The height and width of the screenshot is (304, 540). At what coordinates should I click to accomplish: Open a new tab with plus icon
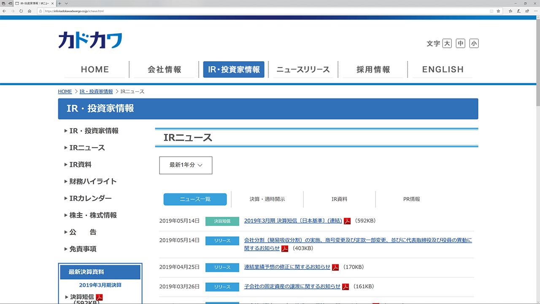pyautogui.click(x=60, y=3)
